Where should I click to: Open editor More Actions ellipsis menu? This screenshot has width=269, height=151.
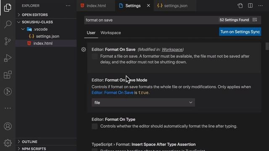coord(261,5)
